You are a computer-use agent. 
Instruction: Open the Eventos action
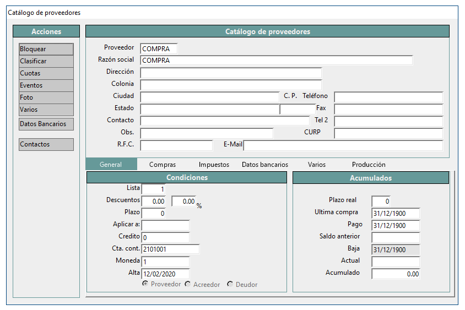46,86
